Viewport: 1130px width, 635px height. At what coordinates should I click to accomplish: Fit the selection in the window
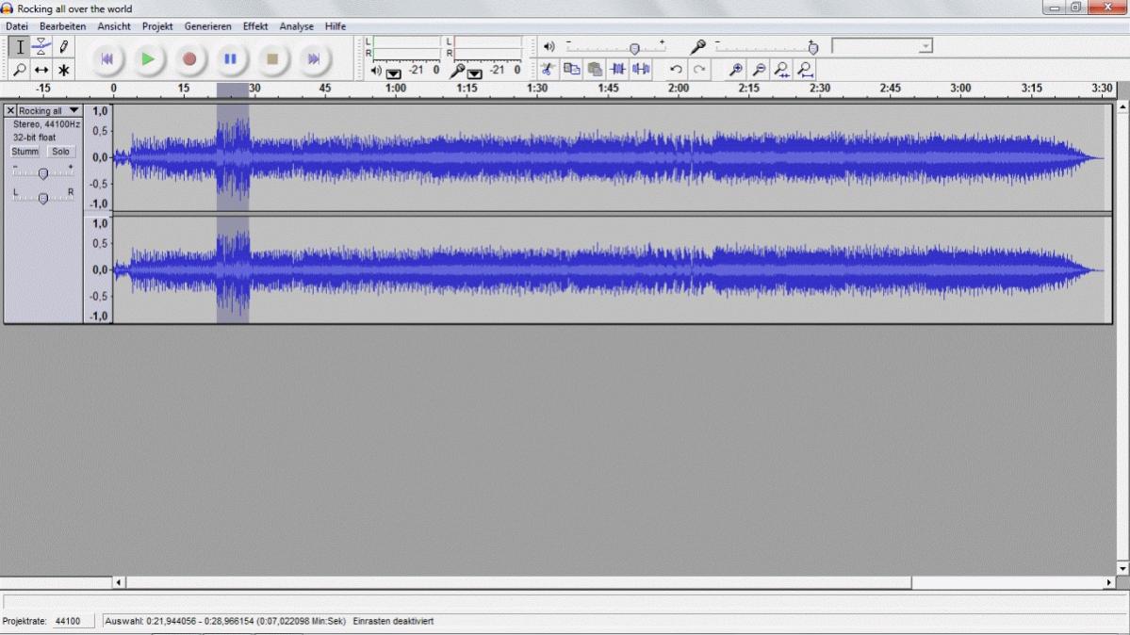click(782, 69)
